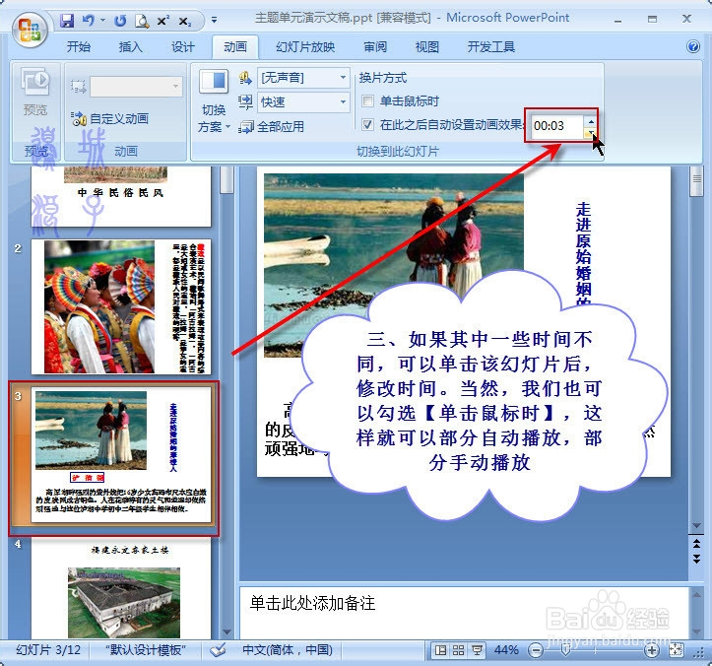This screenshot has width=712, height=666.
Task: Open the PowerPoint Help icon
Action: [693, 46]
